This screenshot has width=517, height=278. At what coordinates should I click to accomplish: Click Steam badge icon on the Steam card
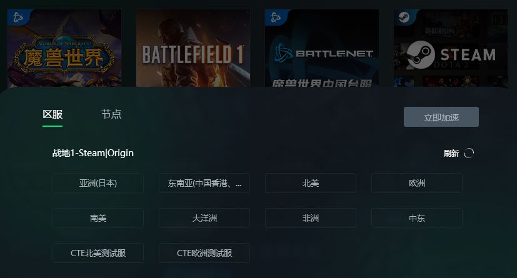(x=404, y=17)
